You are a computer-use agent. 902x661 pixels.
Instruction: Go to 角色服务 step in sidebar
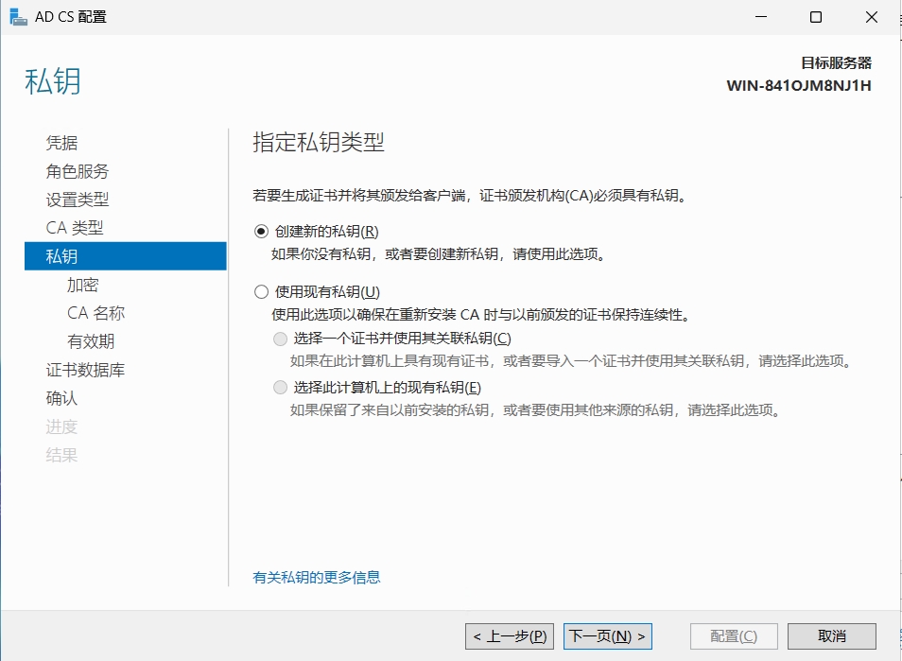tap(78, 171)
